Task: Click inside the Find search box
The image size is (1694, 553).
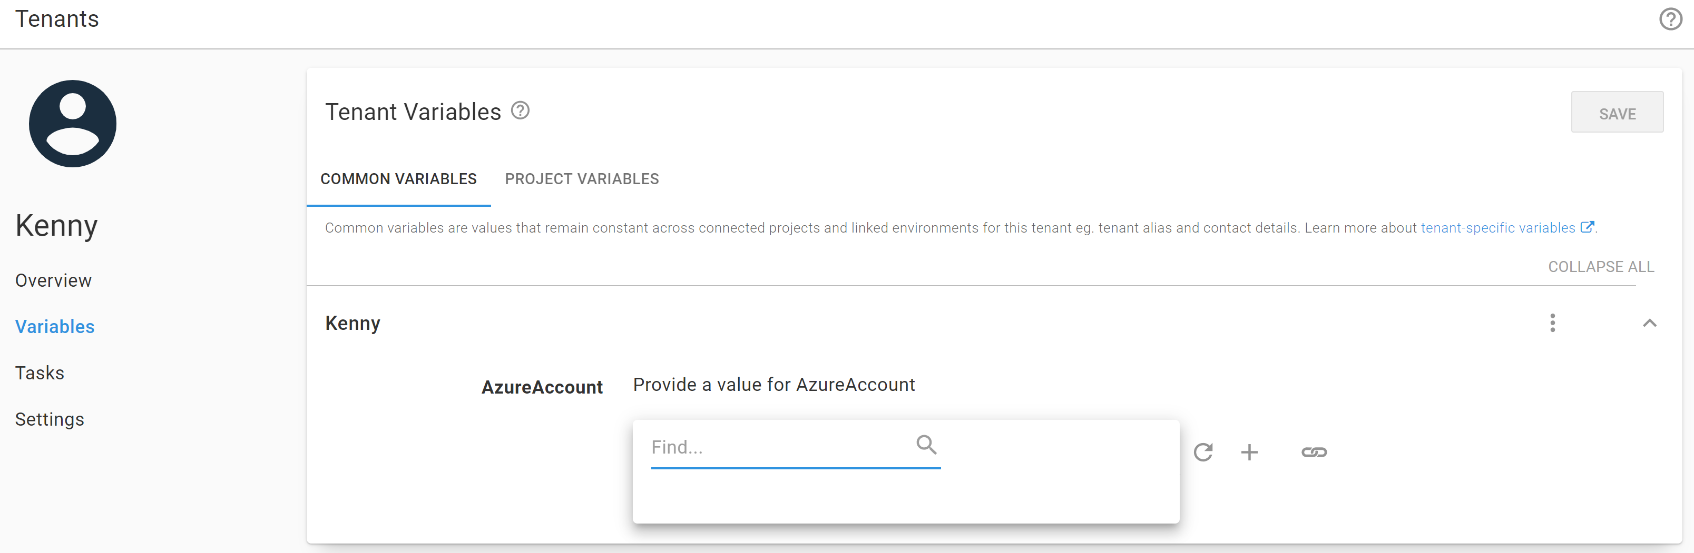Action: (x=756, y=447)
